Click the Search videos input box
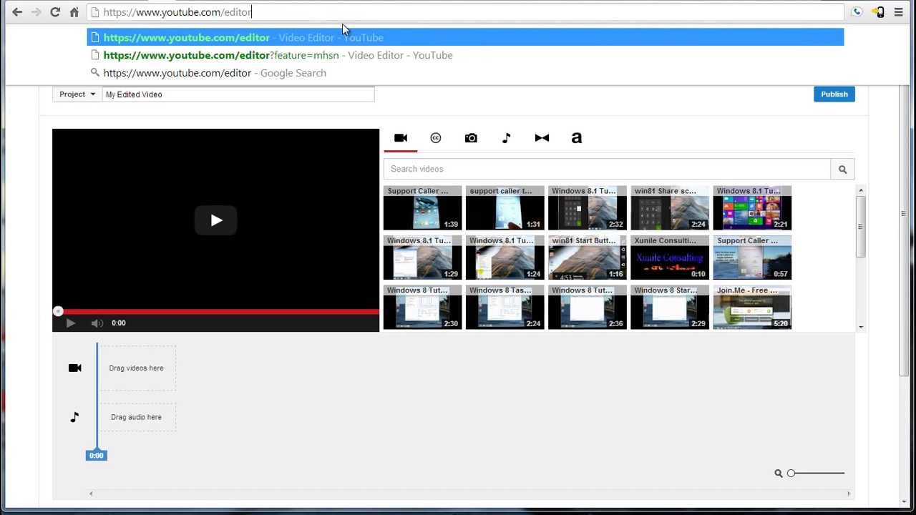916x515 pixels. (607, 170)
